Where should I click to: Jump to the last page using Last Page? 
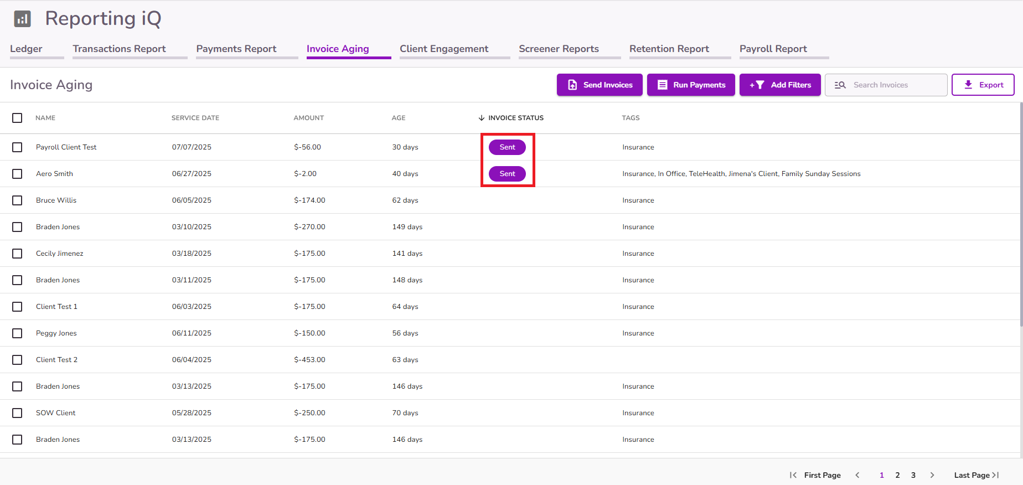(x=976, y=475)
